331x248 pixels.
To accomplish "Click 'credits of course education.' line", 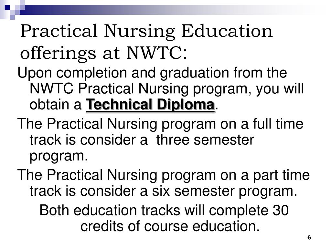I will coord(170,226).
